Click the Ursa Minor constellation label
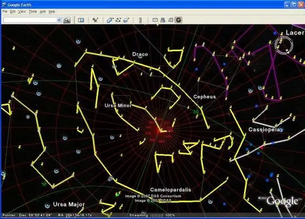Viewport: 305px width, 219px height. coord(118,105)
